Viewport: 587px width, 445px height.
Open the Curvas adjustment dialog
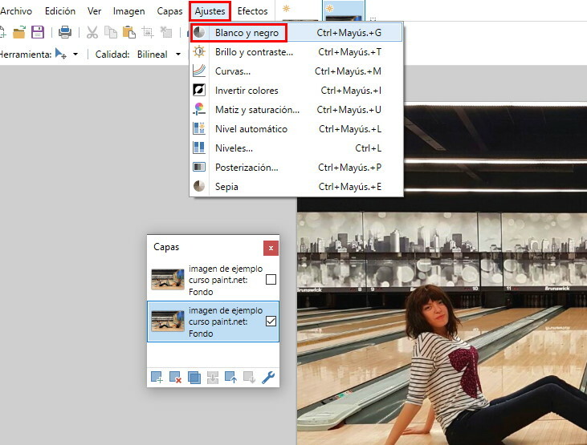coord(232,71)
